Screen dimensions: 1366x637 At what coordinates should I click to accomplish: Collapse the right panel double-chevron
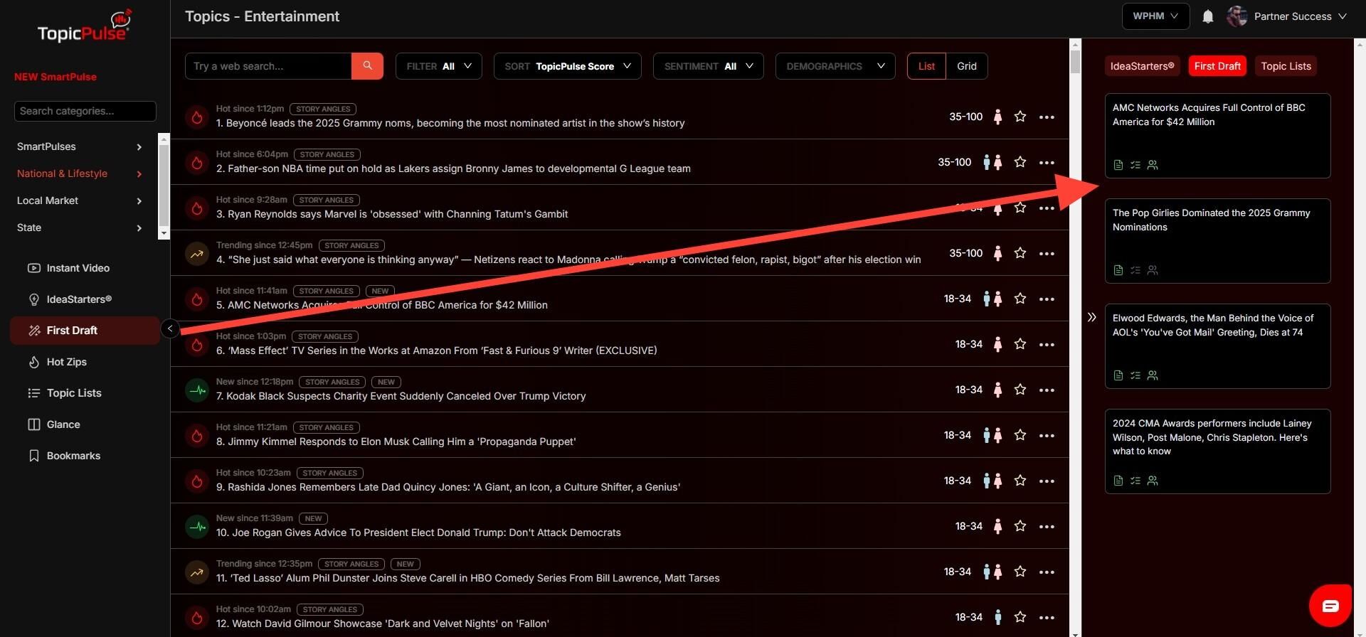coord(1091,317)
